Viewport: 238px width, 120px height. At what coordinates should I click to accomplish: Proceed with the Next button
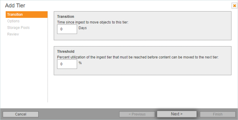click(x=176, y=114)
